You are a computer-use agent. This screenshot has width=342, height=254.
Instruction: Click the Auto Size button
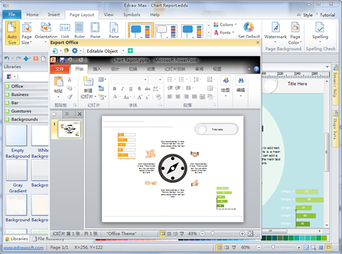(12, 32)
